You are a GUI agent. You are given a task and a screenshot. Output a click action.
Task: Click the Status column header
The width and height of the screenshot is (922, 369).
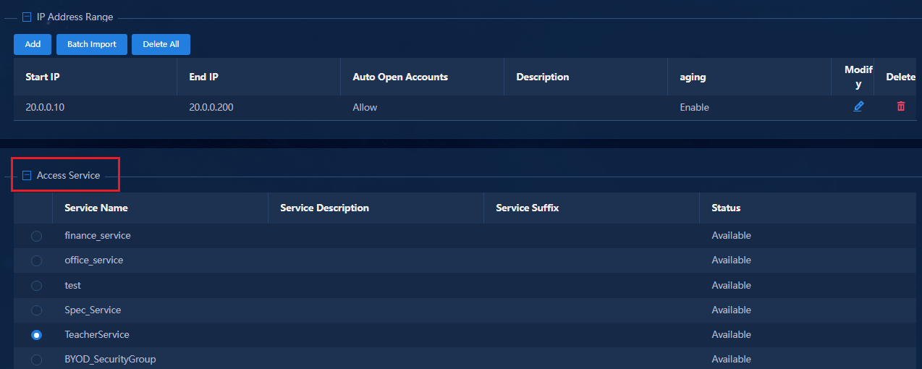pyautogui.click(x=726, y=208)
